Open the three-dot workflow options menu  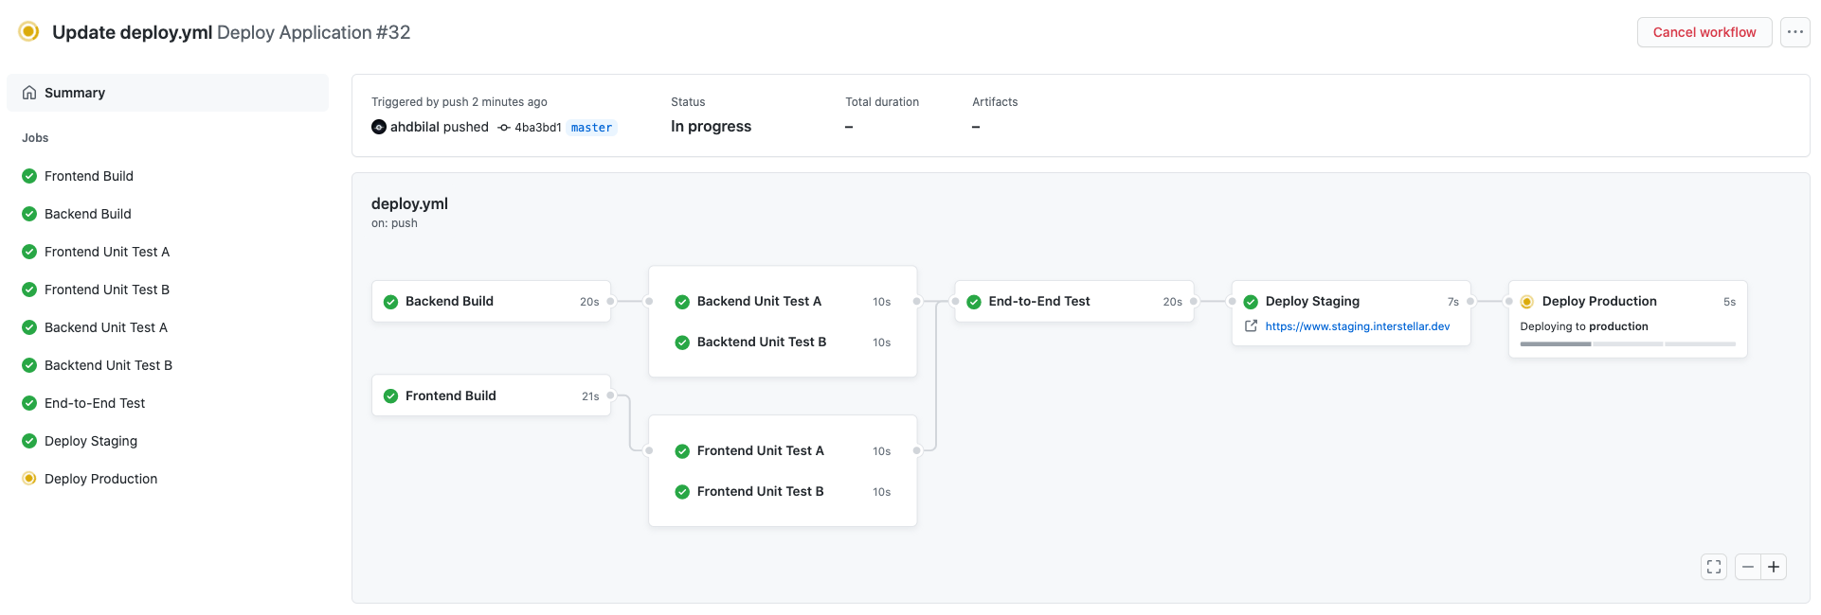1794,32
